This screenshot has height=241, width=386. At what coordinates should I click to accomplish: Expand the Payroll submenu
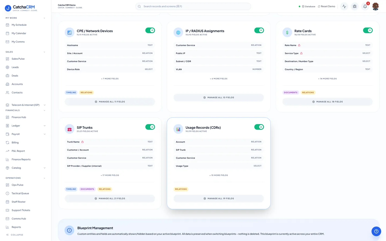pyautogui.click(x=44, y=134)
